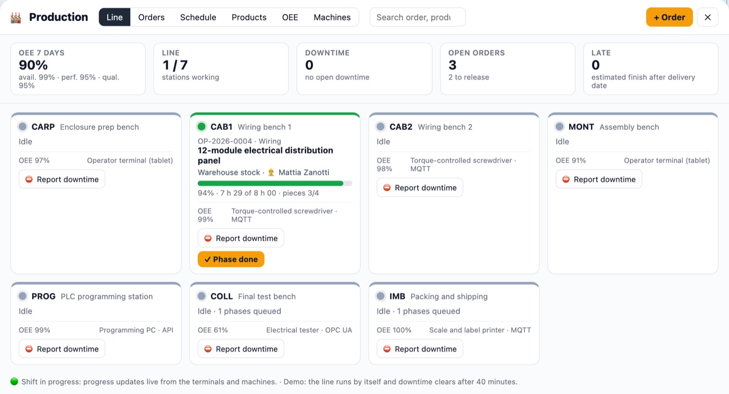Click 'Programming PC · API' text

136,330
